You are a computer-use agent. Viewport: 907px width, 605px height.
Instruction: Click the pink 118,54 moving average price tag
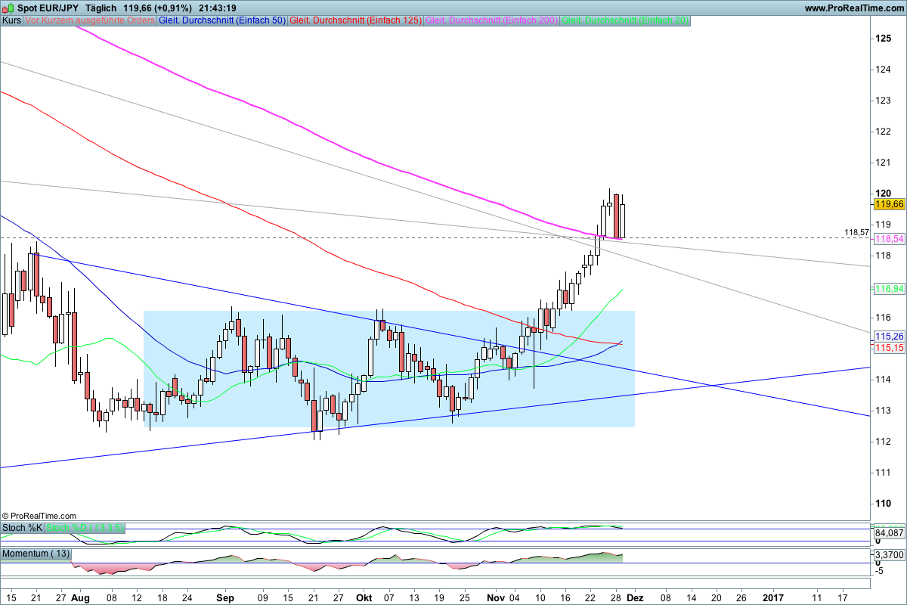tap(890, 239)
